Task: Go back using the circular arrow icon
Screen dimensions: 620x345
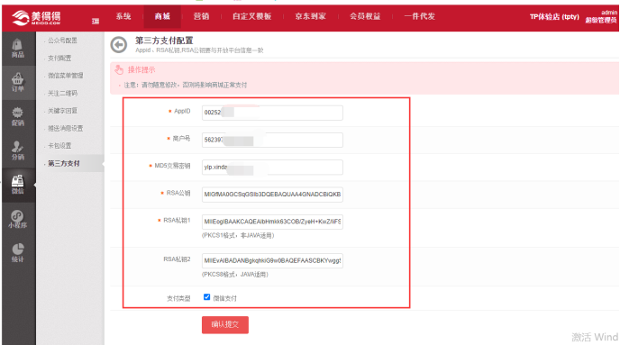Action: pyautogui.click(x=119, y=45)
